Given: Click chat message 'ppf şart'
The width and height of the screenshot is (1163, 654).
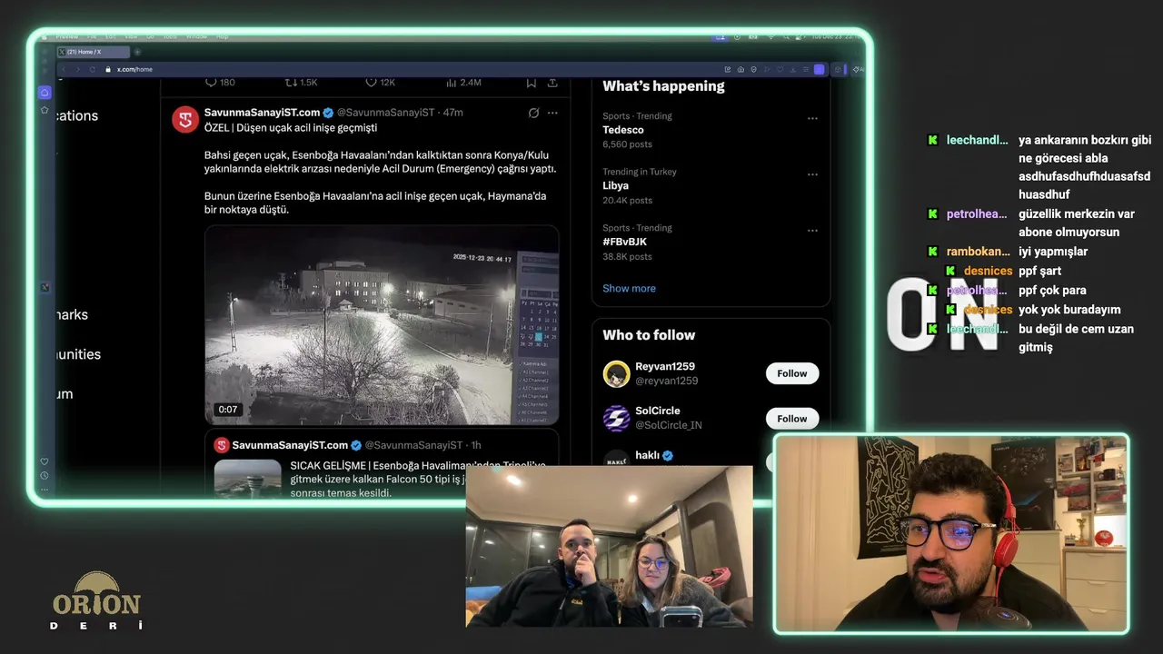Looking at the screenshot, I should pos(1039,271).
